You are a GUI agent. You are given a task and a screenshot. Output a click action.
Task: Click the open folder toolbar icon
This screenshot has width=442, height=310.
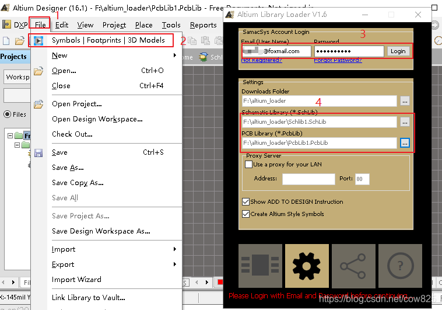[19, 41]
